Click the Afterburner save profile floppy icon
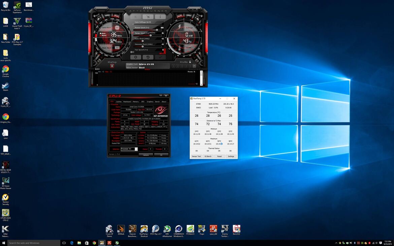The image size is (394, 246). (194, 66)
